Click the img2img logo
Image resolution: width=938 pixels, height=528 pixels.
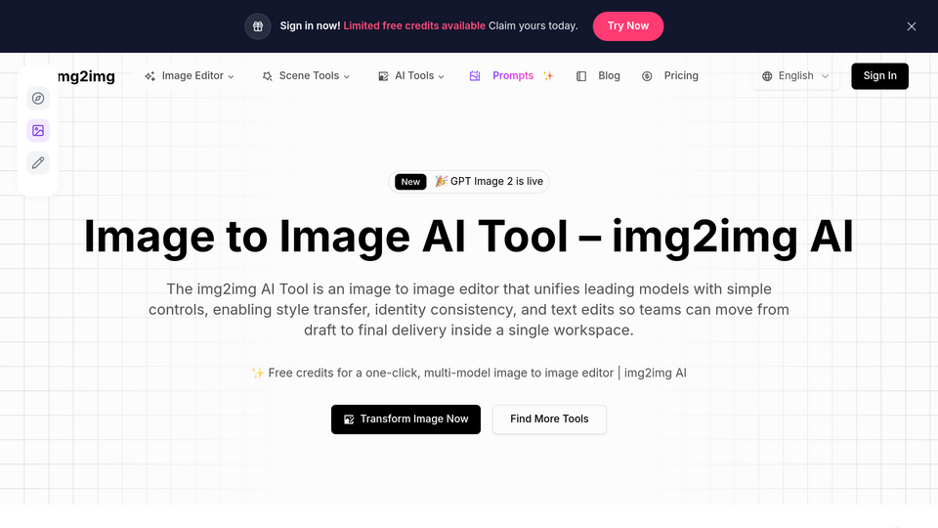[86, 76]
